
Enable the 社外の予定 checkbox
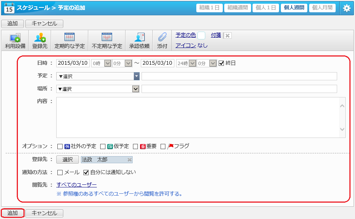pyautogui.click(x=60, y=146)
